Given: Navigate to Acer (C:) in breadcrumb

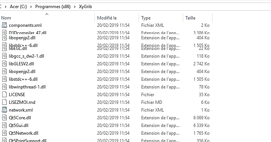Looking at the screenshot, I should (18, 7).
